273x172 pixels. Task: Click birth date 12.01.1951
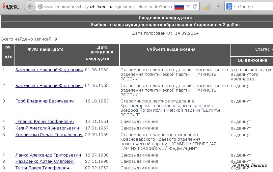tap(97, 122)
